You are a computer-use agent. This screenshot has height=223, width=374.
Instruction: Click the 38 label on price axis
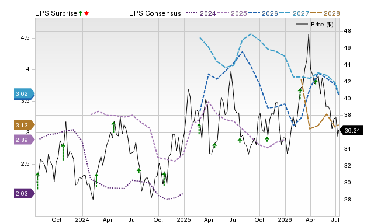(347, 115)
